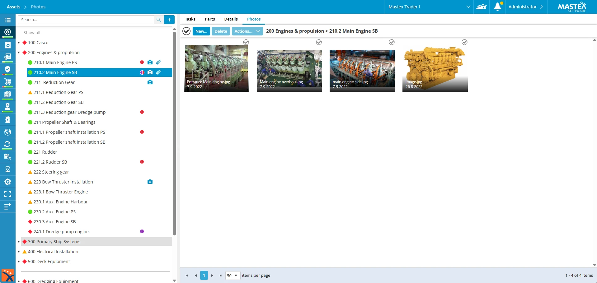Click the Show all link
The width and height of the screenshot is (597, 283).
[32, 33]
